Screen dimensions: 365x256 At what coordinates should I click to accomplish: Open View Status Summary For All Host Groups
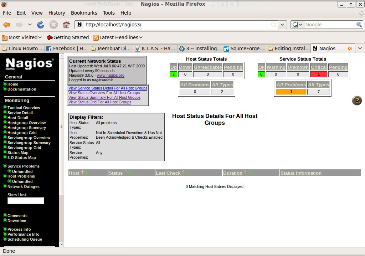pos(104,97)
